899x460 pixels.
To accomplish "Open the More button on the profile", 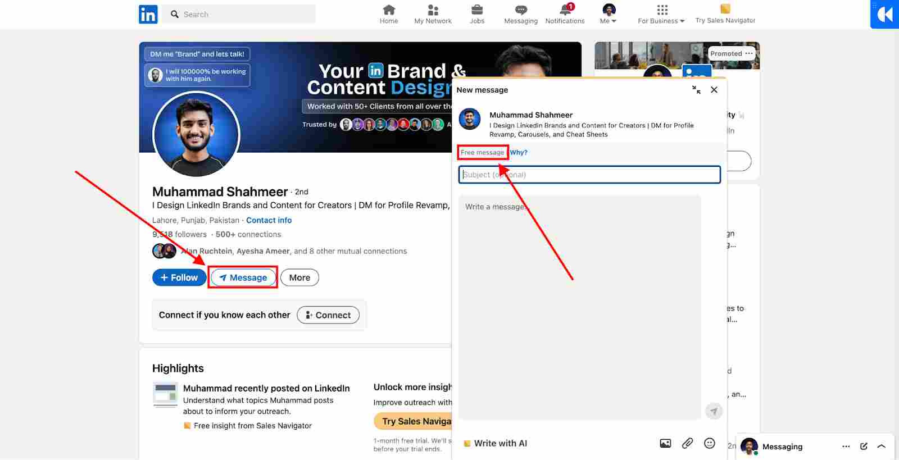I will pyautogui.click(x=299, y=277).
